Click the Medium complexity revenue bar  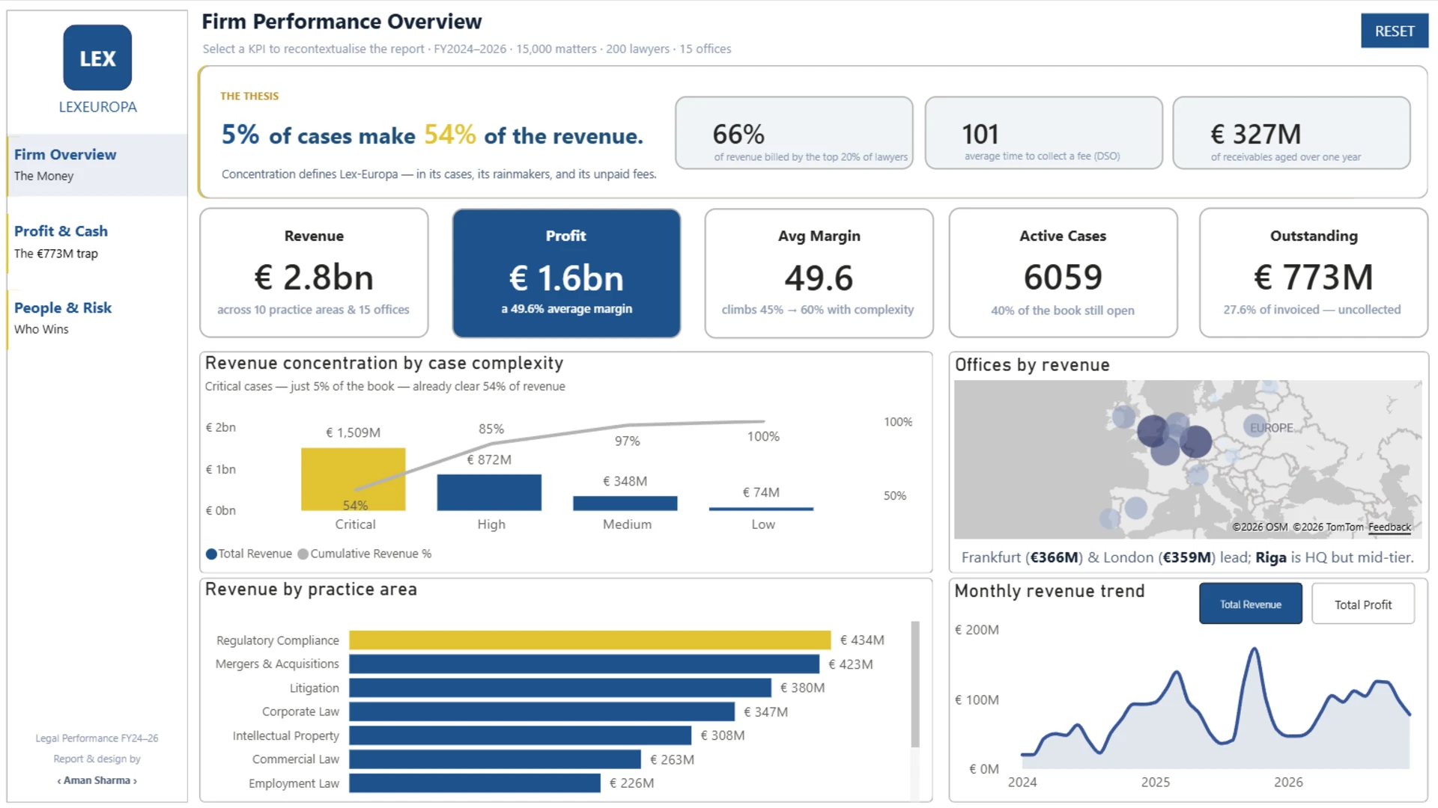pyautogui.click(x=625, y=504)
